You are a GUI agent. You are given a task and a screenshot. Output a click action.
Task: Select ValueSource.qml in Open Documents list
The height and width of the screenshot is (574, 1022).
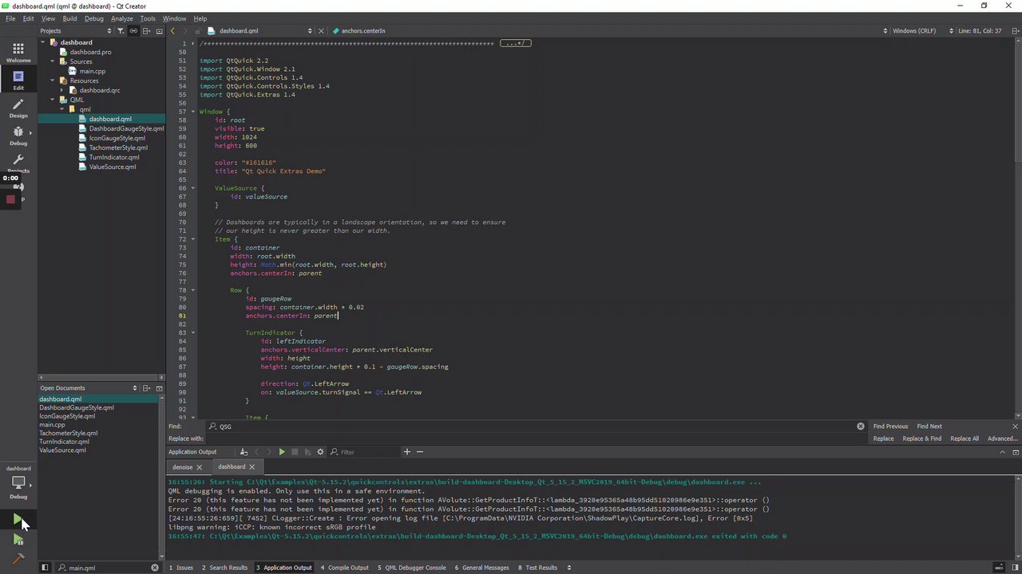(62, 450)
